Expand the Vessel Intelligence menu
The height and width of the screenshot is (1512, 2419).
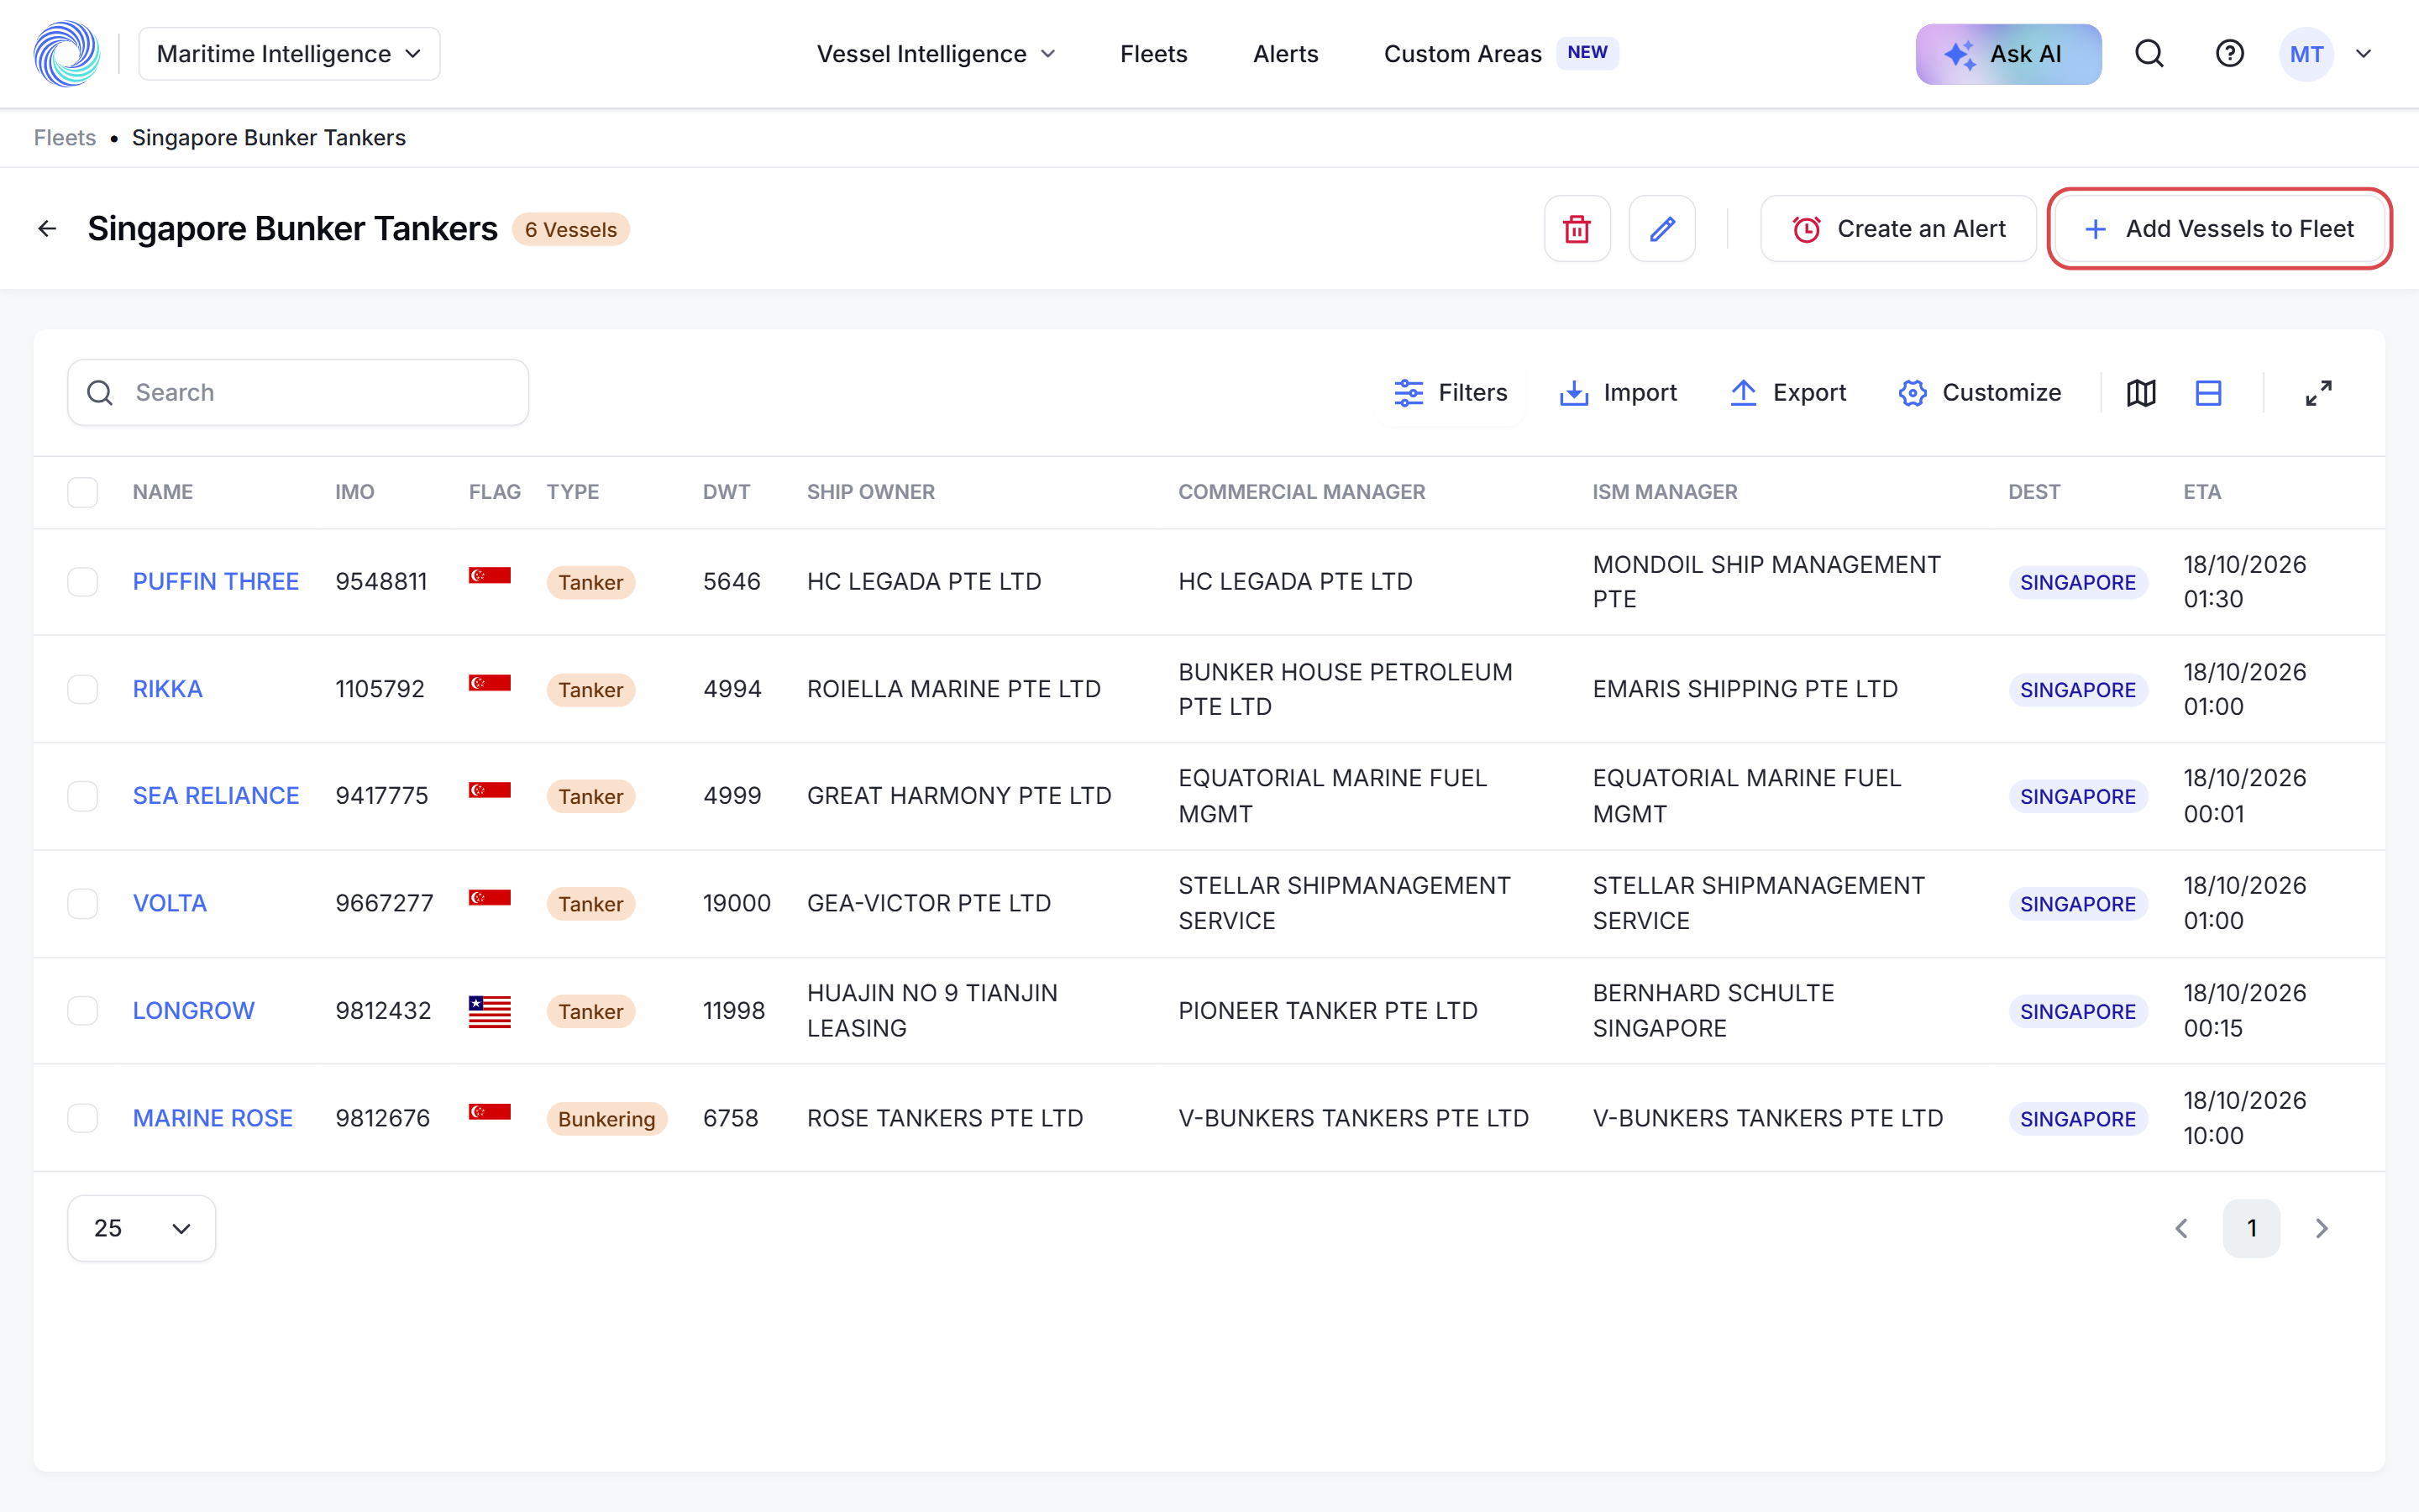(936, 54)
